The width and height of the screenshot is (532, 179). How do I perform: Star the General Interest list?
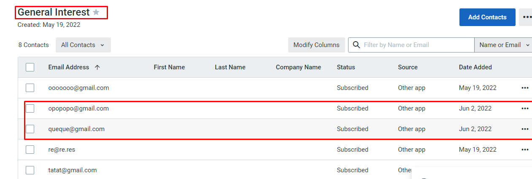[96, 13]
